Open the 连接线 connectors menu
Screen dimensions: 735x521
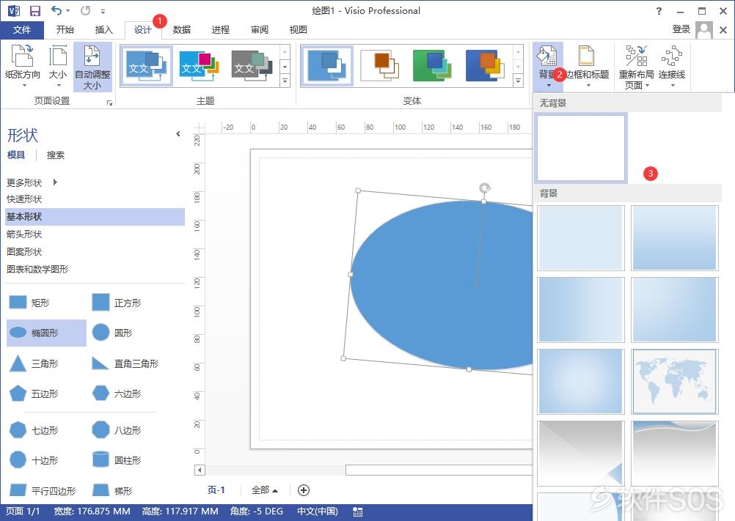pyautogui.click(x=672, y=67)
